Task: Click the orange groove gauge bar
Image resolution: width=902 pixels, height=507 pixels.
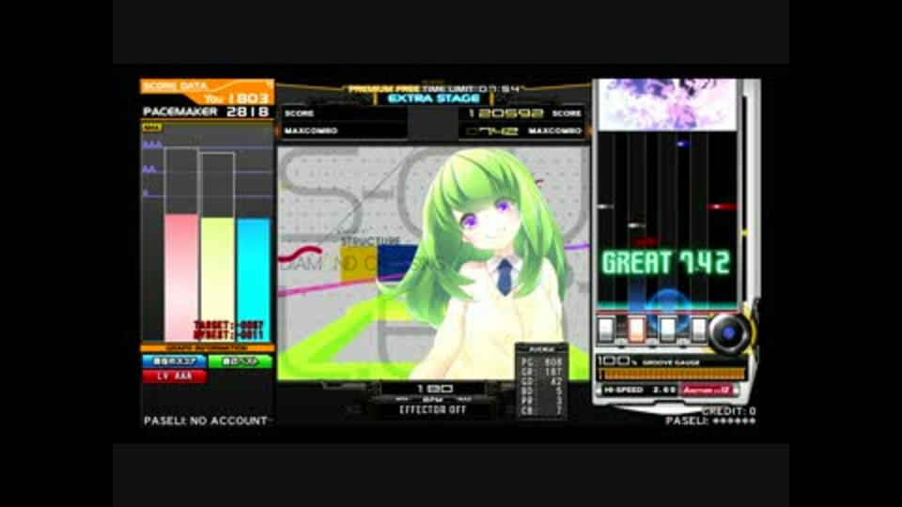Action: 672,375
